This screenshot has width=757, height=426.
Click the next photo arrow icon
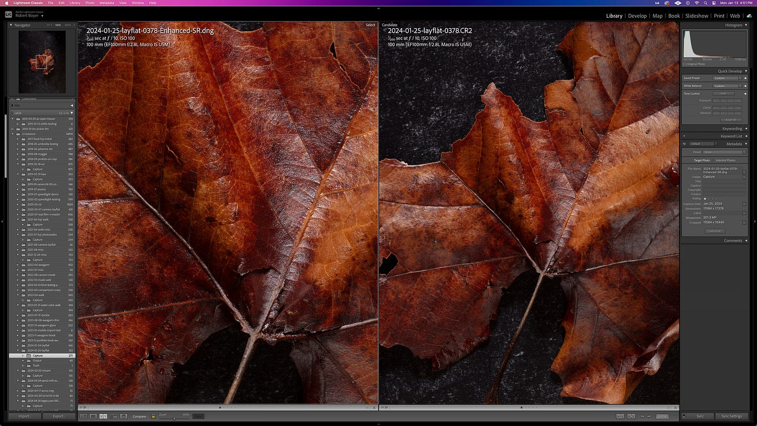[x=649, y=416]
